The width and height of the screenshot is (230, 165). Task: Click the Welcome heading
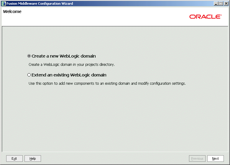pyautogui.click(x=12, y=12)
